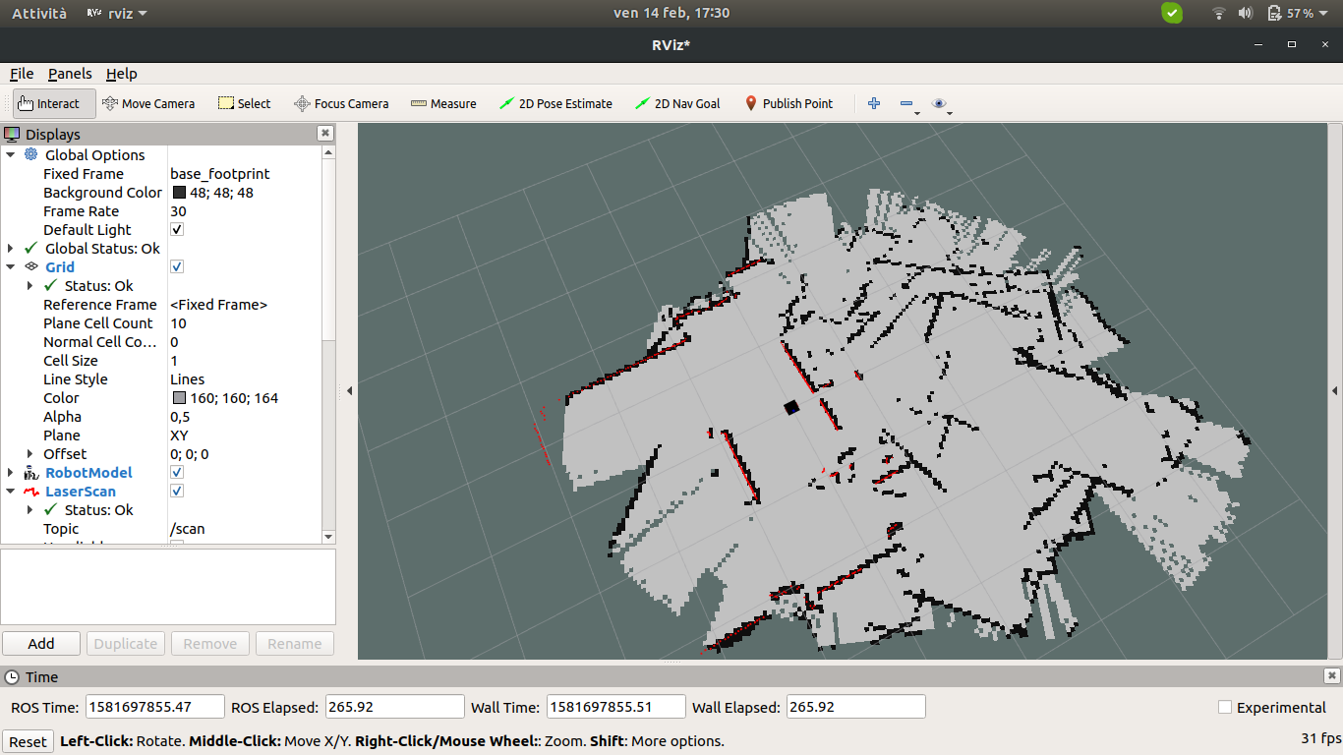The width and height of the screenshot is (1343, 755).
Task: Expand the Offset property row
Action: coord(29,453)
